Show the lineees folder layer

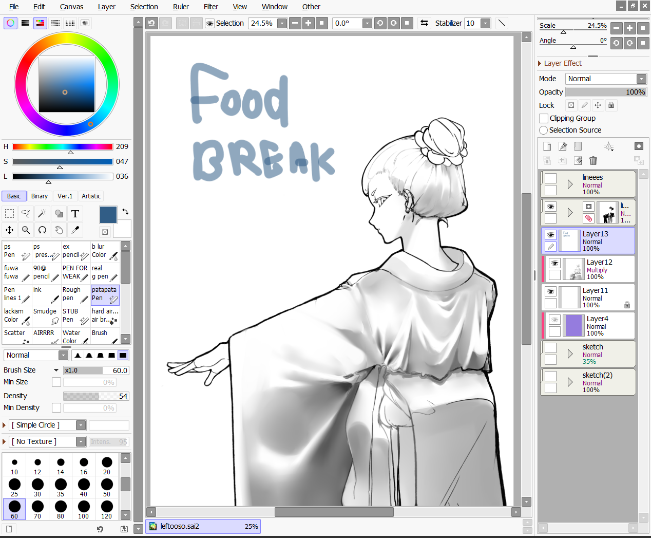tap(550, 178)
